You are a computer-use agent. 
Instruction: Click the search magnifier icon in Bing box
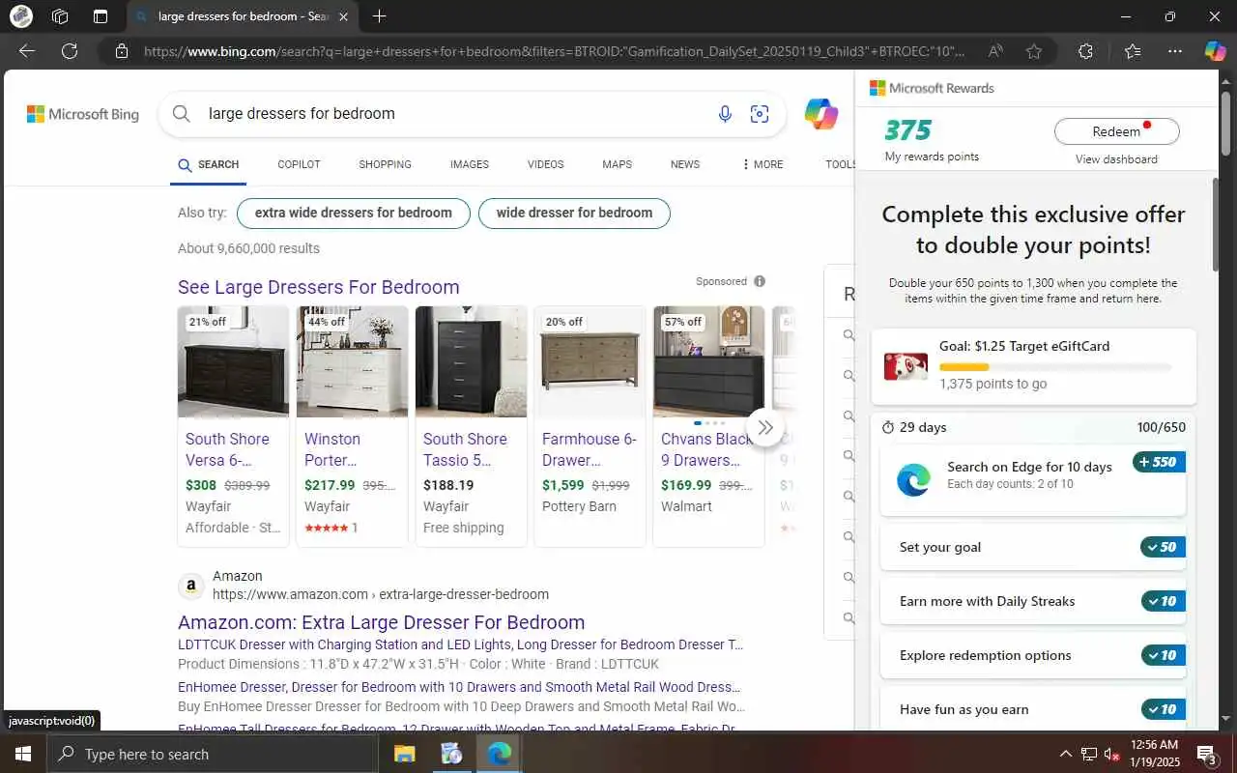[181, 114]
